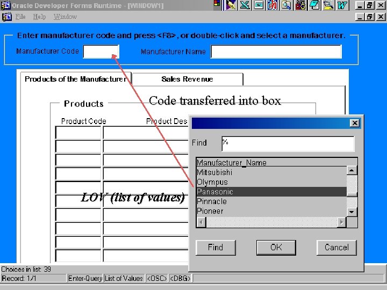Click the Manufacturer Name input box
387x290 pixels.
[276, 52]
